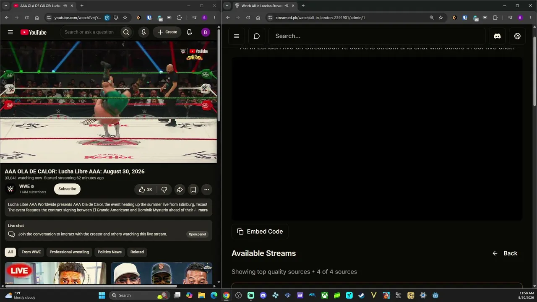The width and height of the screenshot is (537, 302).
Task: Click the WWE channel name link
Action: click(x=24, y=187)
